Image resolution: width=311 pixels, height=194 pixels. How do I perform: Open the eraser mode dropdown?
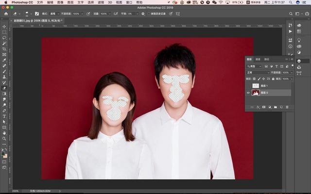click(x=54, y=14)
